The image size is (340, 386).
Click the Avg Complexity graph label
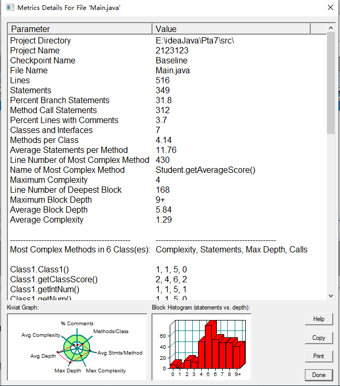[41, 335]
